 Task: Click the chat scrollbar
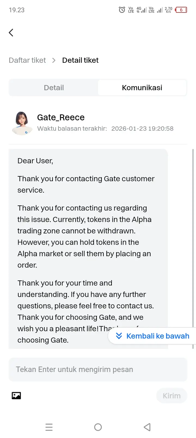tap(193, 245)
